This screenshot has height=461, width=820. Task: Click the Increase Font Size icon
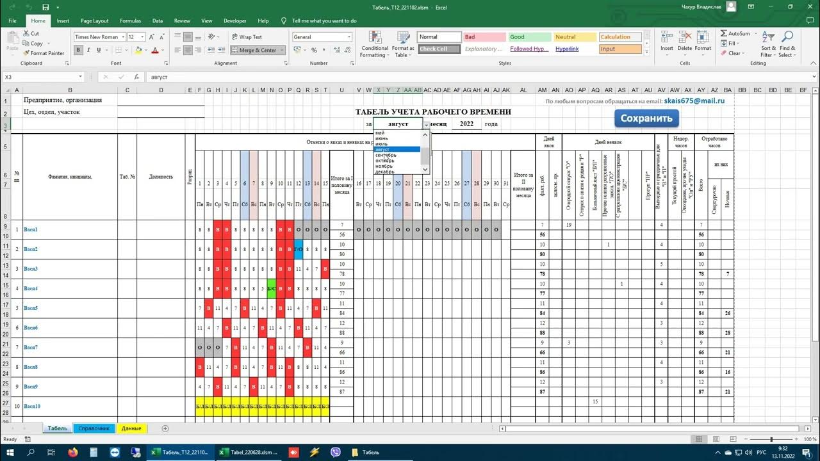point(152,37)
